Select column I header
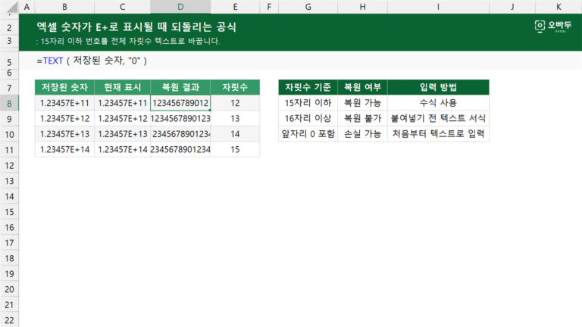This screenshot has height=327, width=582. pos(438,7)
